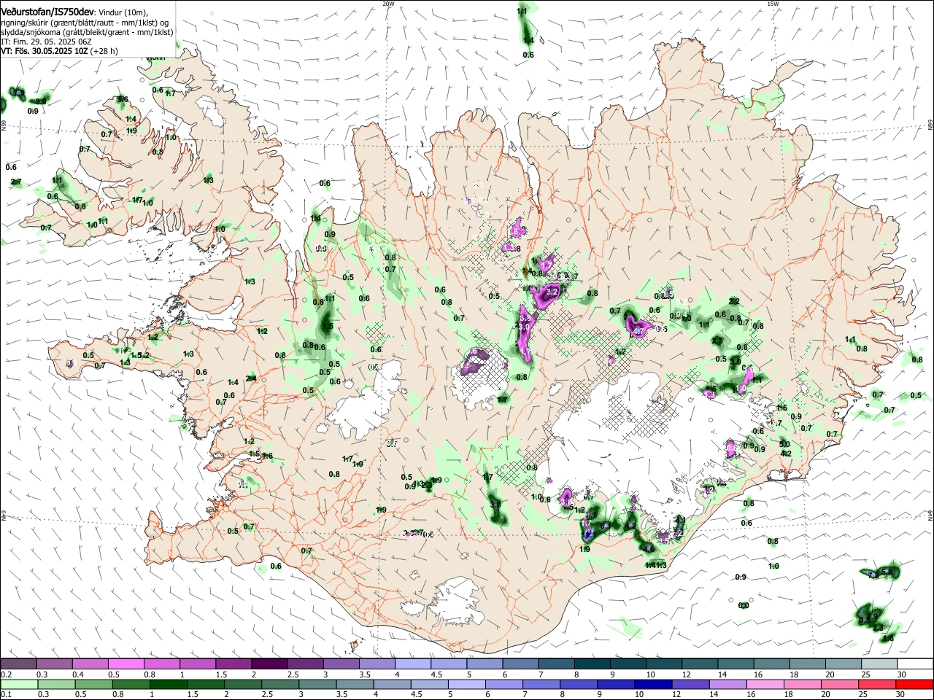This screenshot has width=934, height=700.
Task: Click the '4.7' precipitation value on the map
Action: click(x=640, y=332)
